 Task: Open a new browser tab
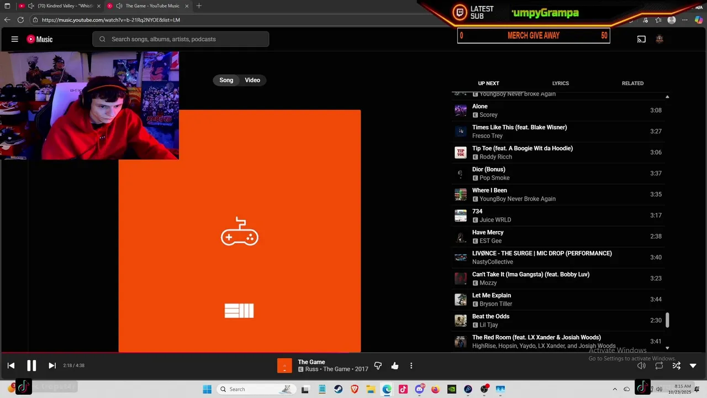pos(199,6)
